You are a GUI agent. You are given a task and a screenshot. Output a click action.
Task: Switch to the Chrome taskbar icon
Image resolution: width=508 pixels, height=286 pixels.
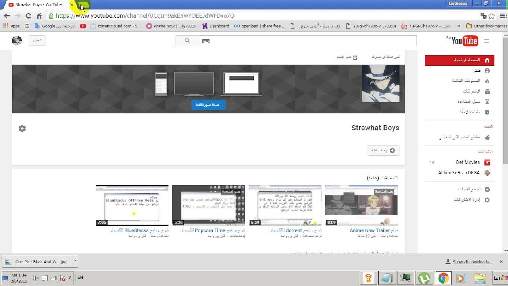tap(444, 278)
